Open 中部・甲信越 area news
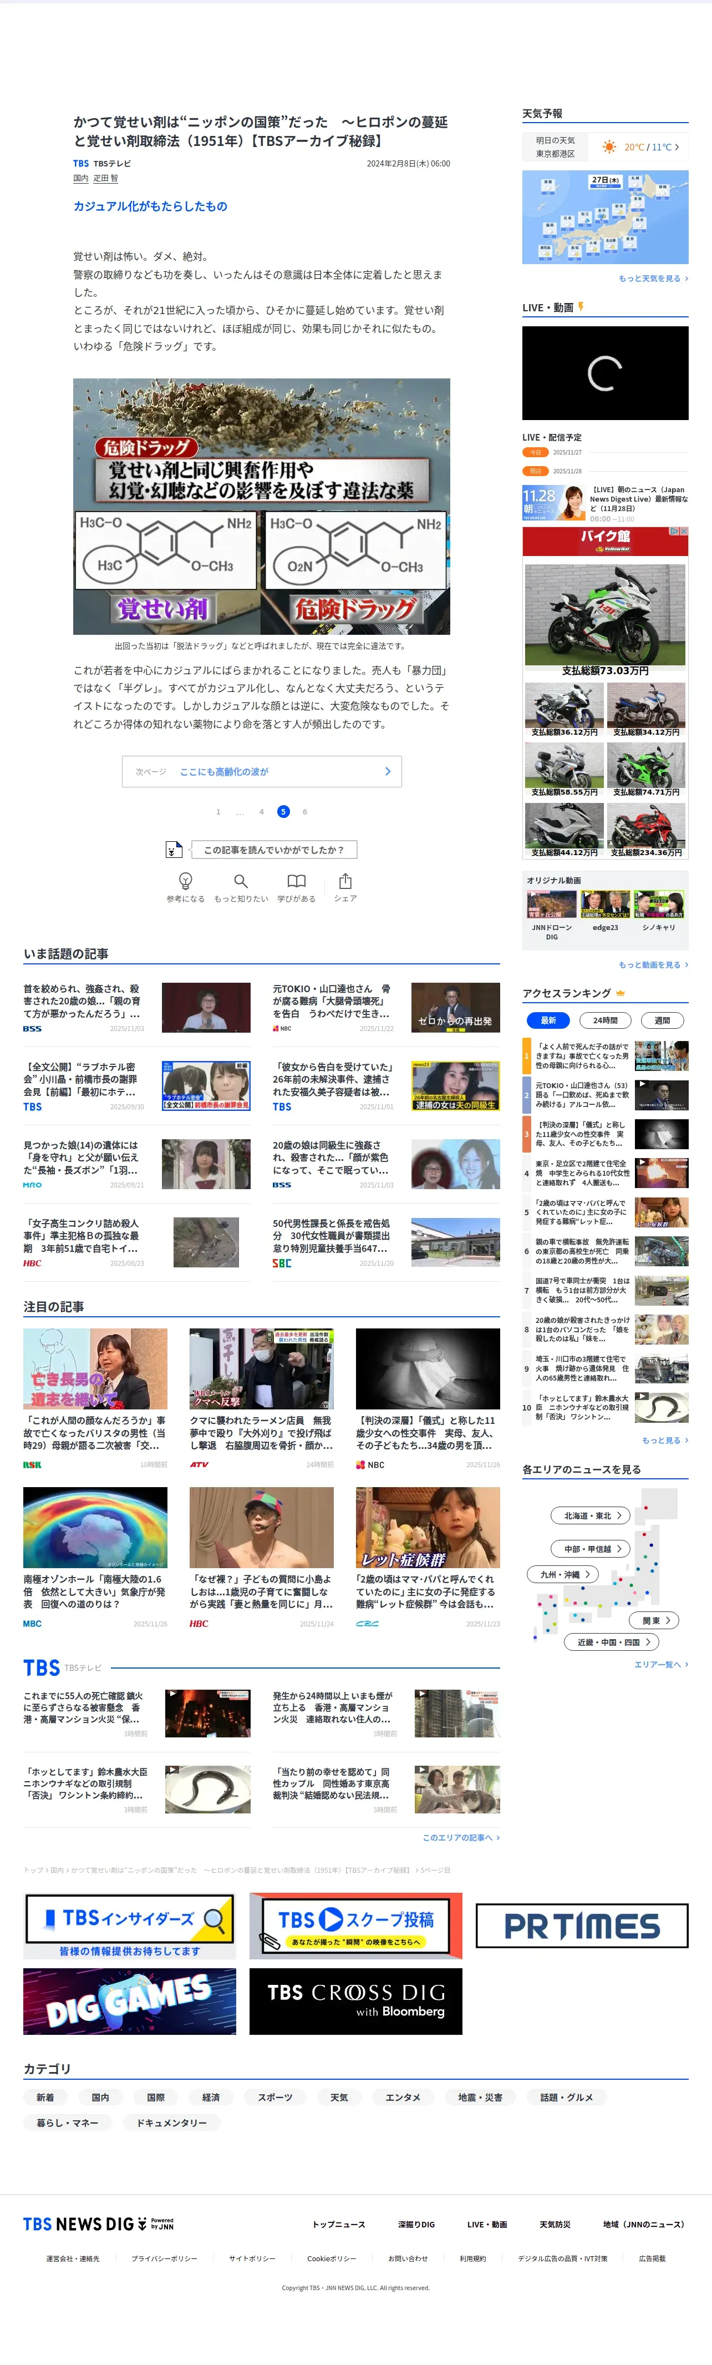This screenshot has width=712, height=2365. coord(591,1548)
